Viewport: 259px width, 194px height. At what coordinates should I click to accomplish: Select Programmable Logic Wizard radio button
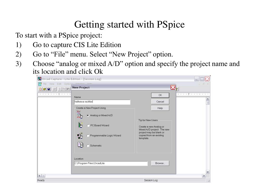tap(88, 136)
